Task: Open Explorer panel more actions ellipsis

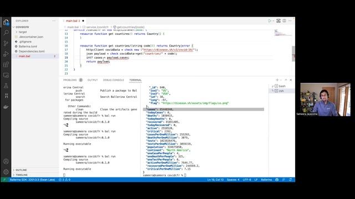Action: coord(54,21)
